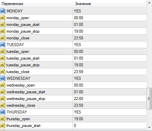
Task: Click the string icon beside monday_open
Action: pos(3,18)
